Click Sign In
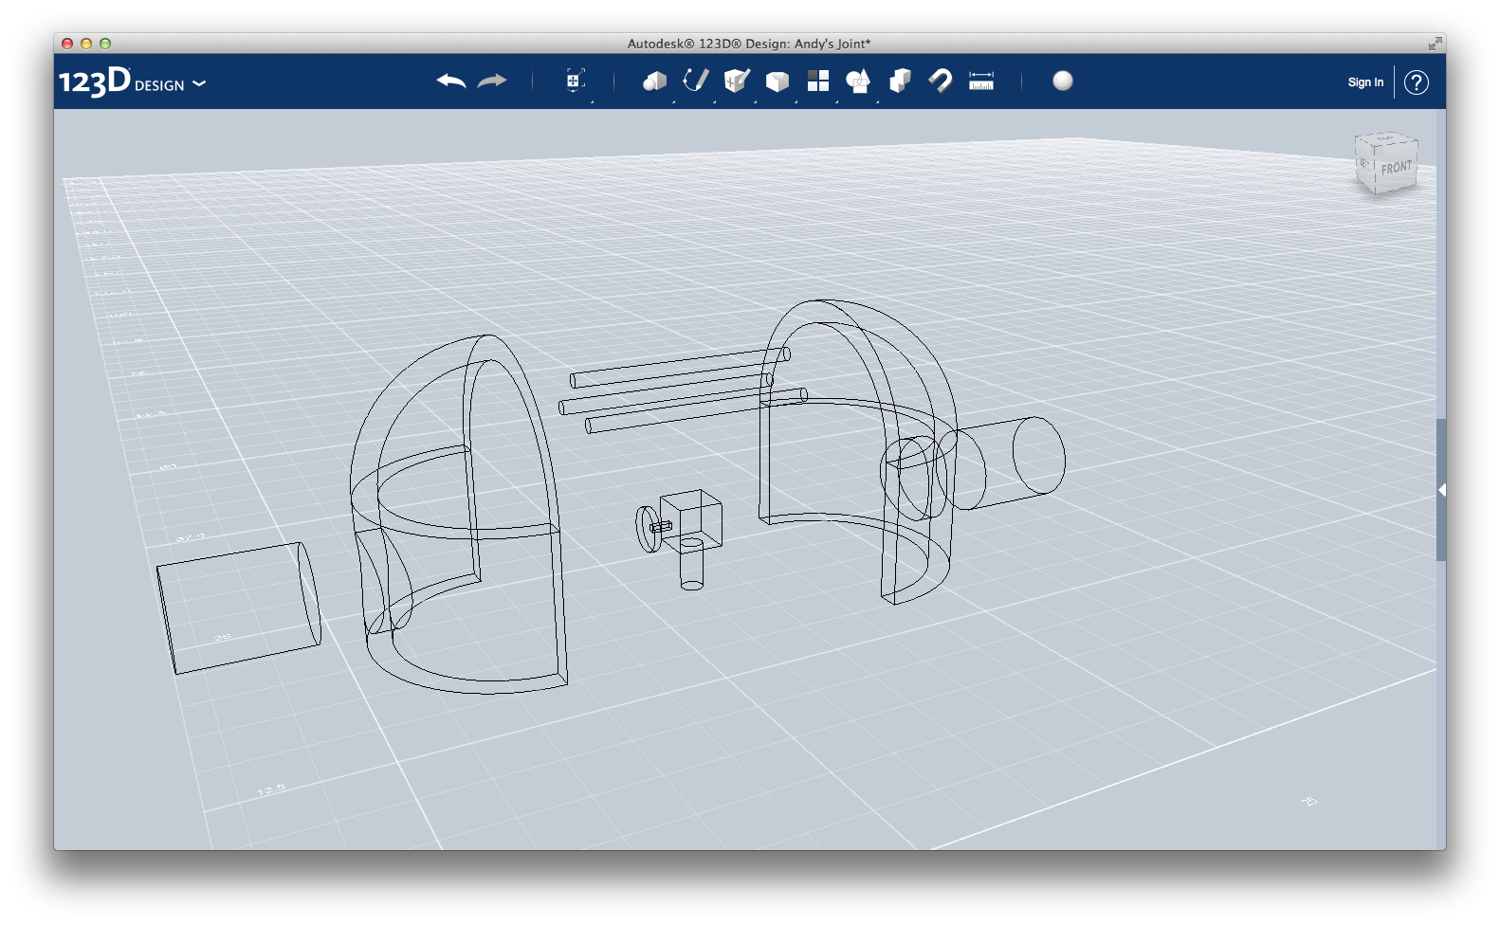This screenshot has height=925, width=1500. point(1365,82)
